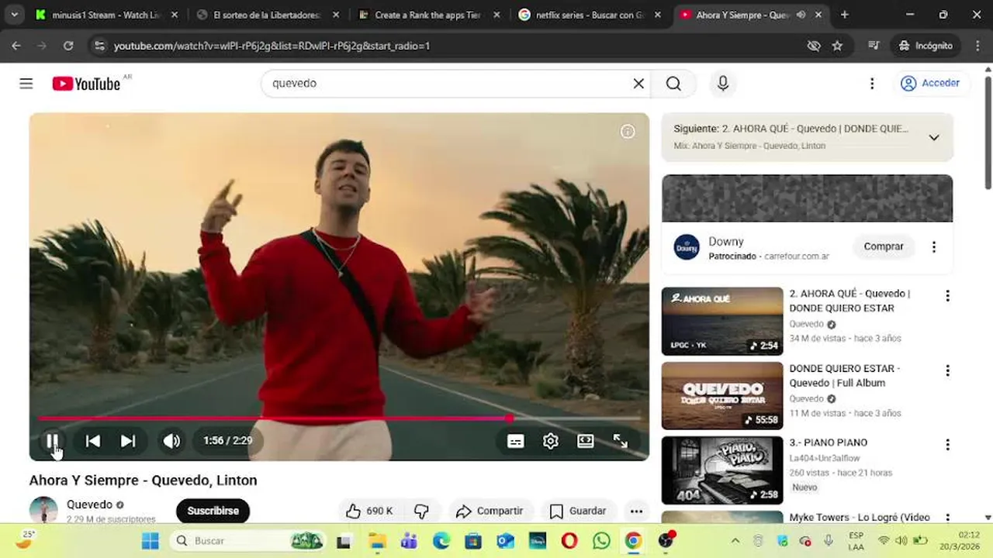Open the YouTube hamburger guide menu
993x558 pixels.
pos(26,83)
